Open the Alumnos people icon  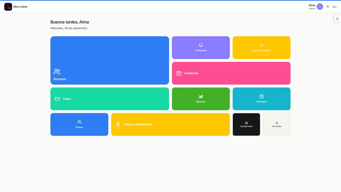point(57,71)
